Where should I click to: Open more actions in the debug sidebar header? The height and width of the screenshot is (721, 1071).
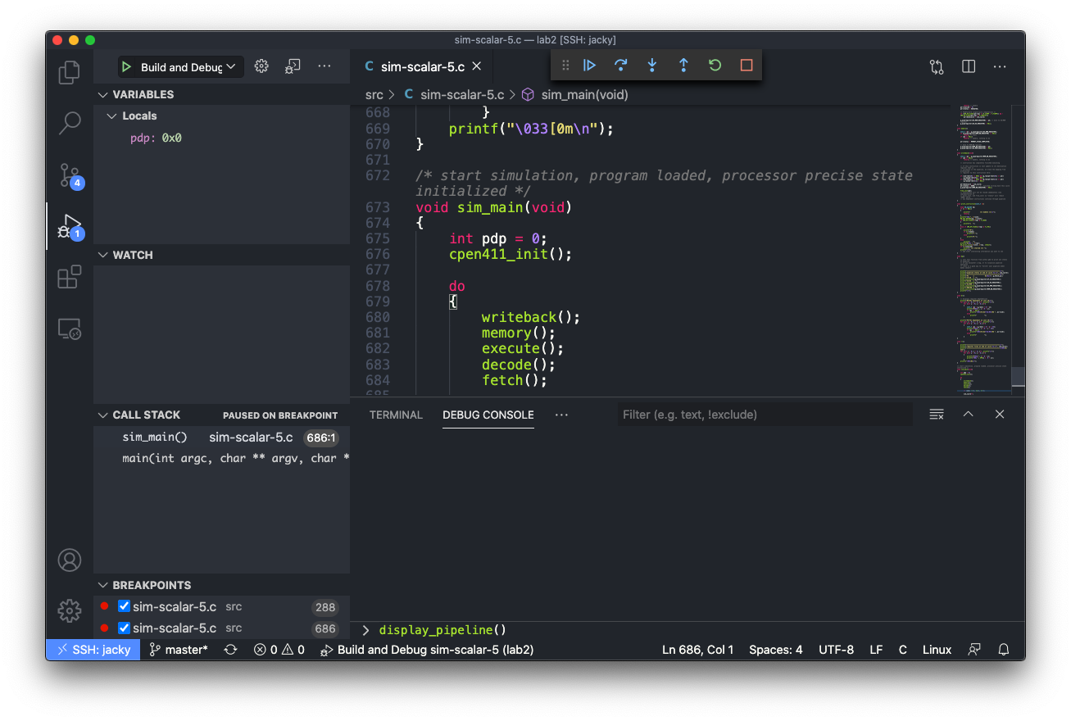(x=324, y=66)
